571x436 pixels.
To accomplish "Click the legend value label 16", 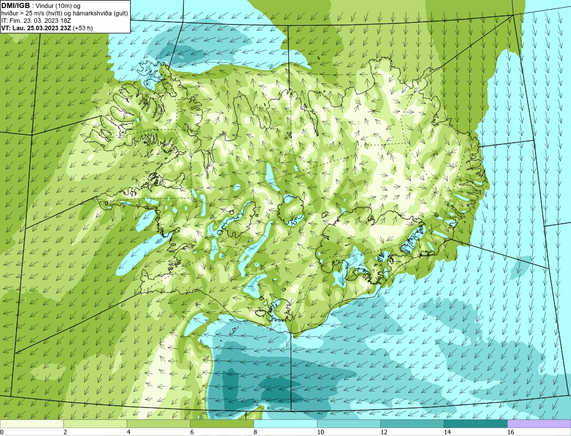I will pos(510,432).
